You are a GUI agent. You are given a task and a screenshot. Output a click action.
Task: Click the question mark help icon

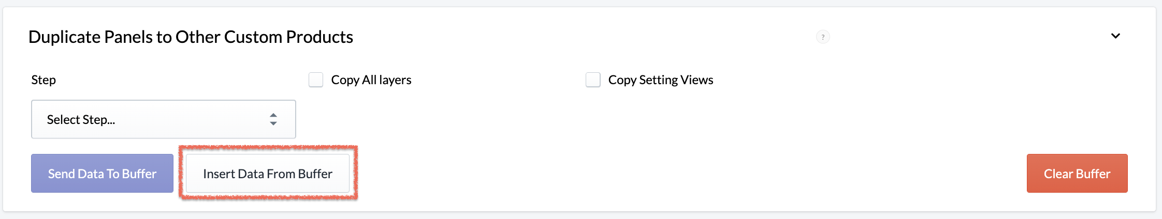click(823, 37)
